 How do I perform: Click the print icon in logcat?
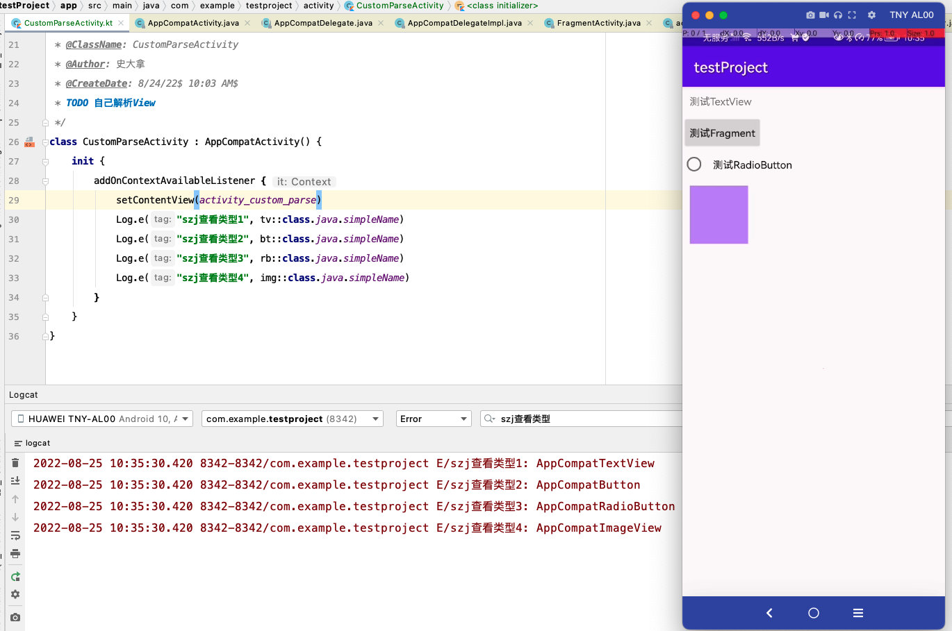15,553
